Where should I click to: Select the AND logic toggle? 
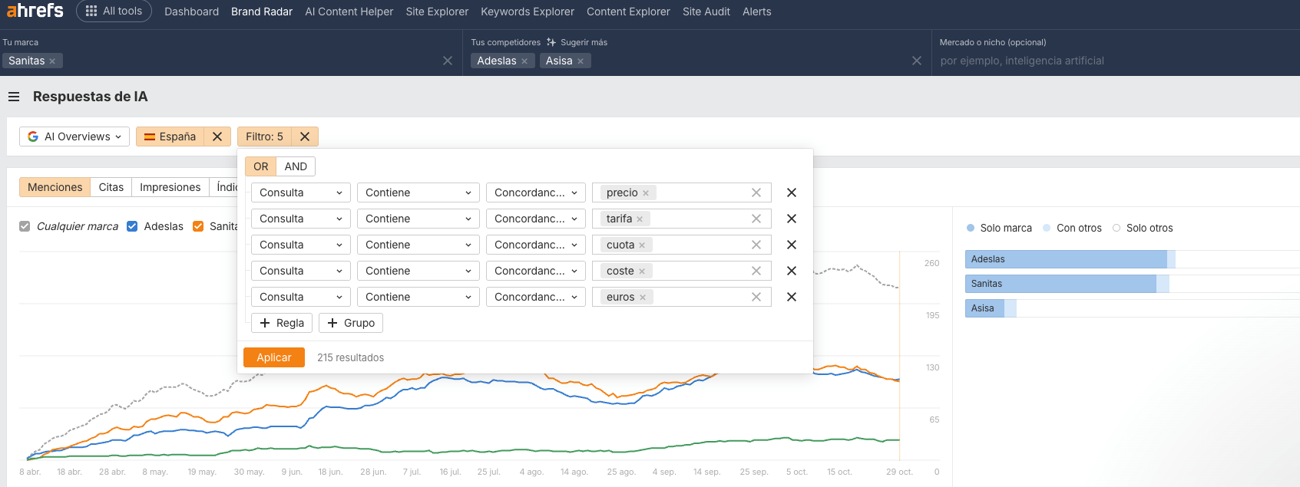[x=296, y=166]
